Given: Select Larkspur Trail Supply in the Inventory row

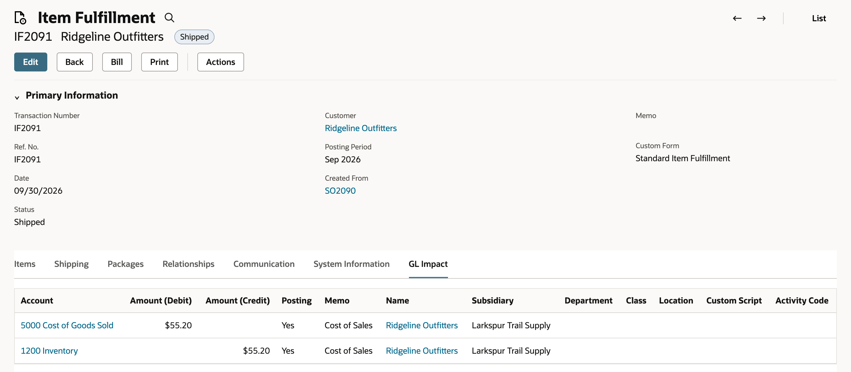Looking at the screenshot, I should [x=511, y=351].
